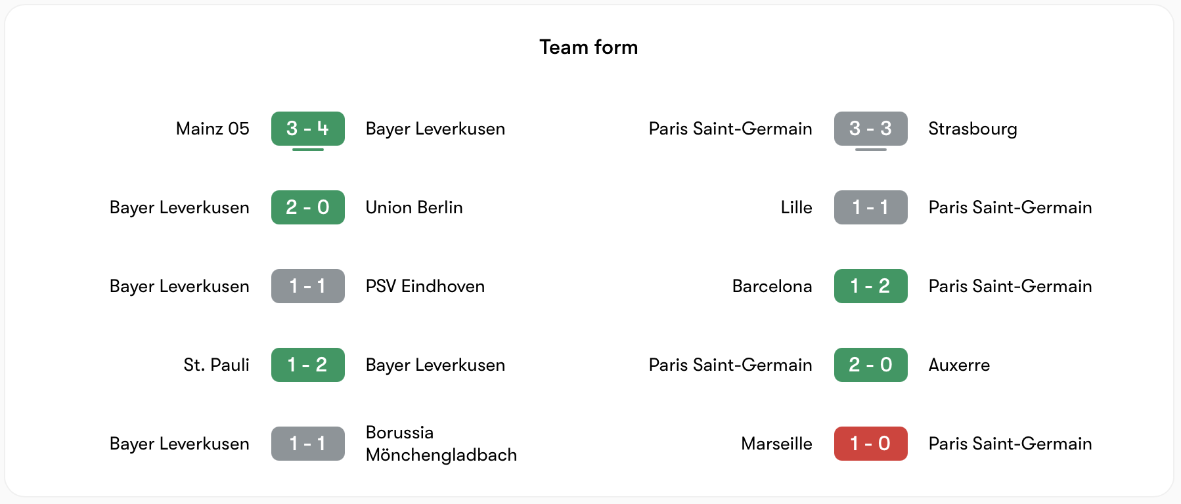Viewport: 1181px width, 504px height.
Task: Click the Strasbourg team name
Action: tap(972, 129)
